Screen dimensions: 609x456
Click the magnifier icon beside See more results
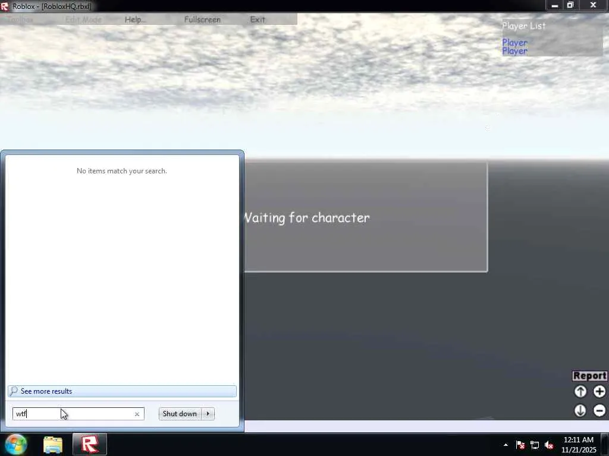click(14, 391)
